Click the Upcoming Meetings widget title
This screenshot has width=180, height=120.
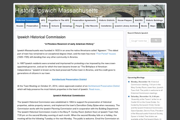[136, 77]
